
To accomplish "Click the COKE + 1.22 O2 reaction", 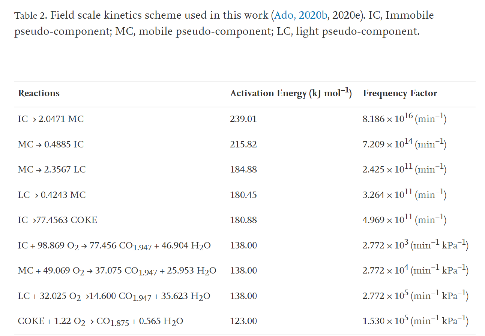I will coord(101,321).
